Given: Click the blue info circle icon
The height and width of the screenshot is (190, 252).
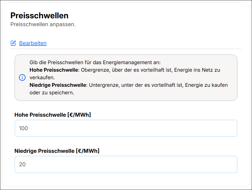Looking at the screenshot, I should coord(22,78).
